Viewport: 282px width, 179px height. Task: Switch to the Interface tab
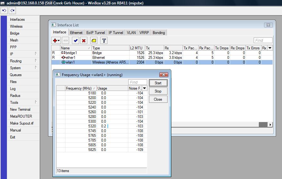point(59,32)
